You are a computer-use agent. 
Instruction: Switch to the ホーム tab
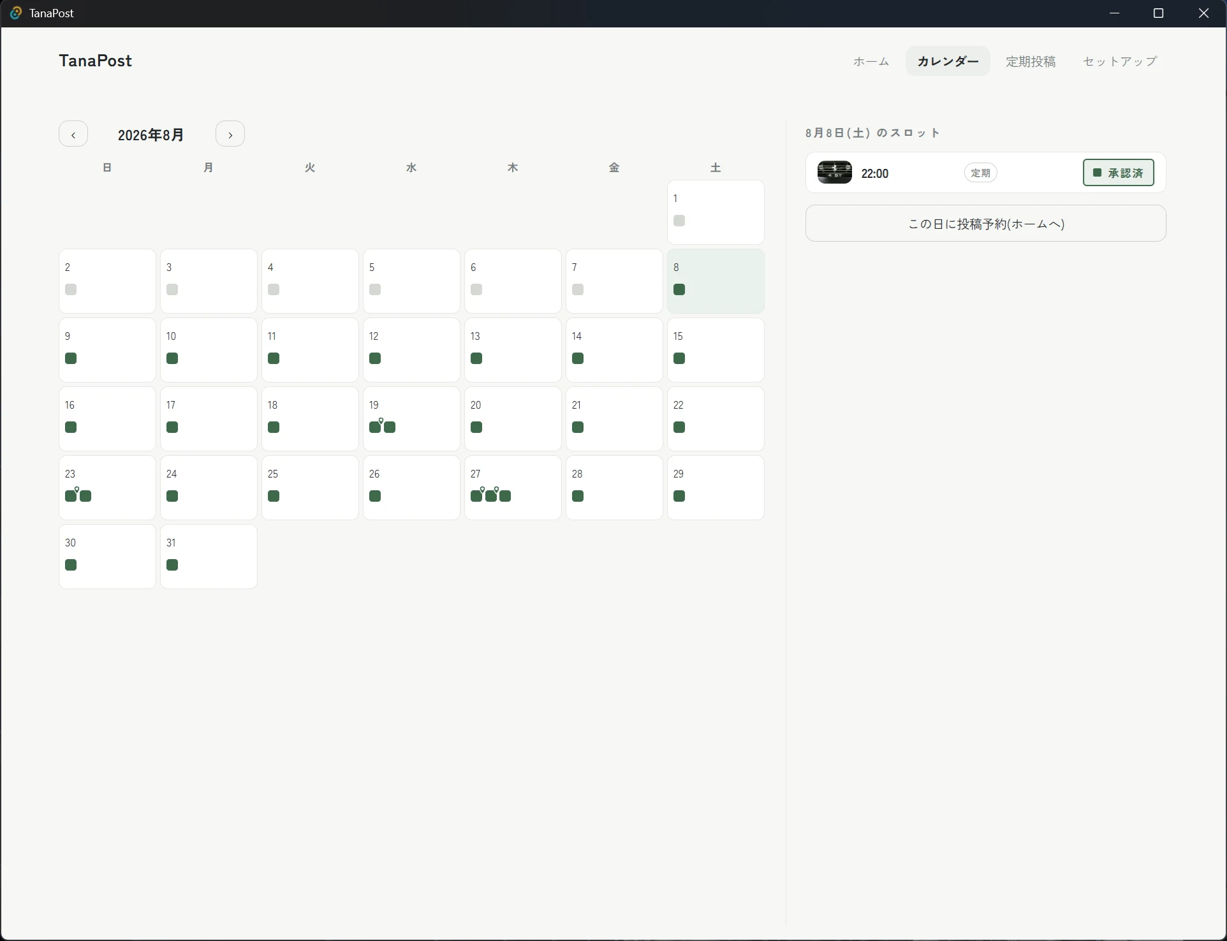[871, 61]
